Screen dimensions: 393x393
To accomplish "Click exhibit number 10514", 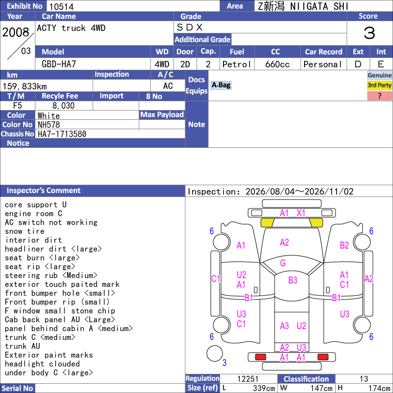I will (x=61, y=6).
